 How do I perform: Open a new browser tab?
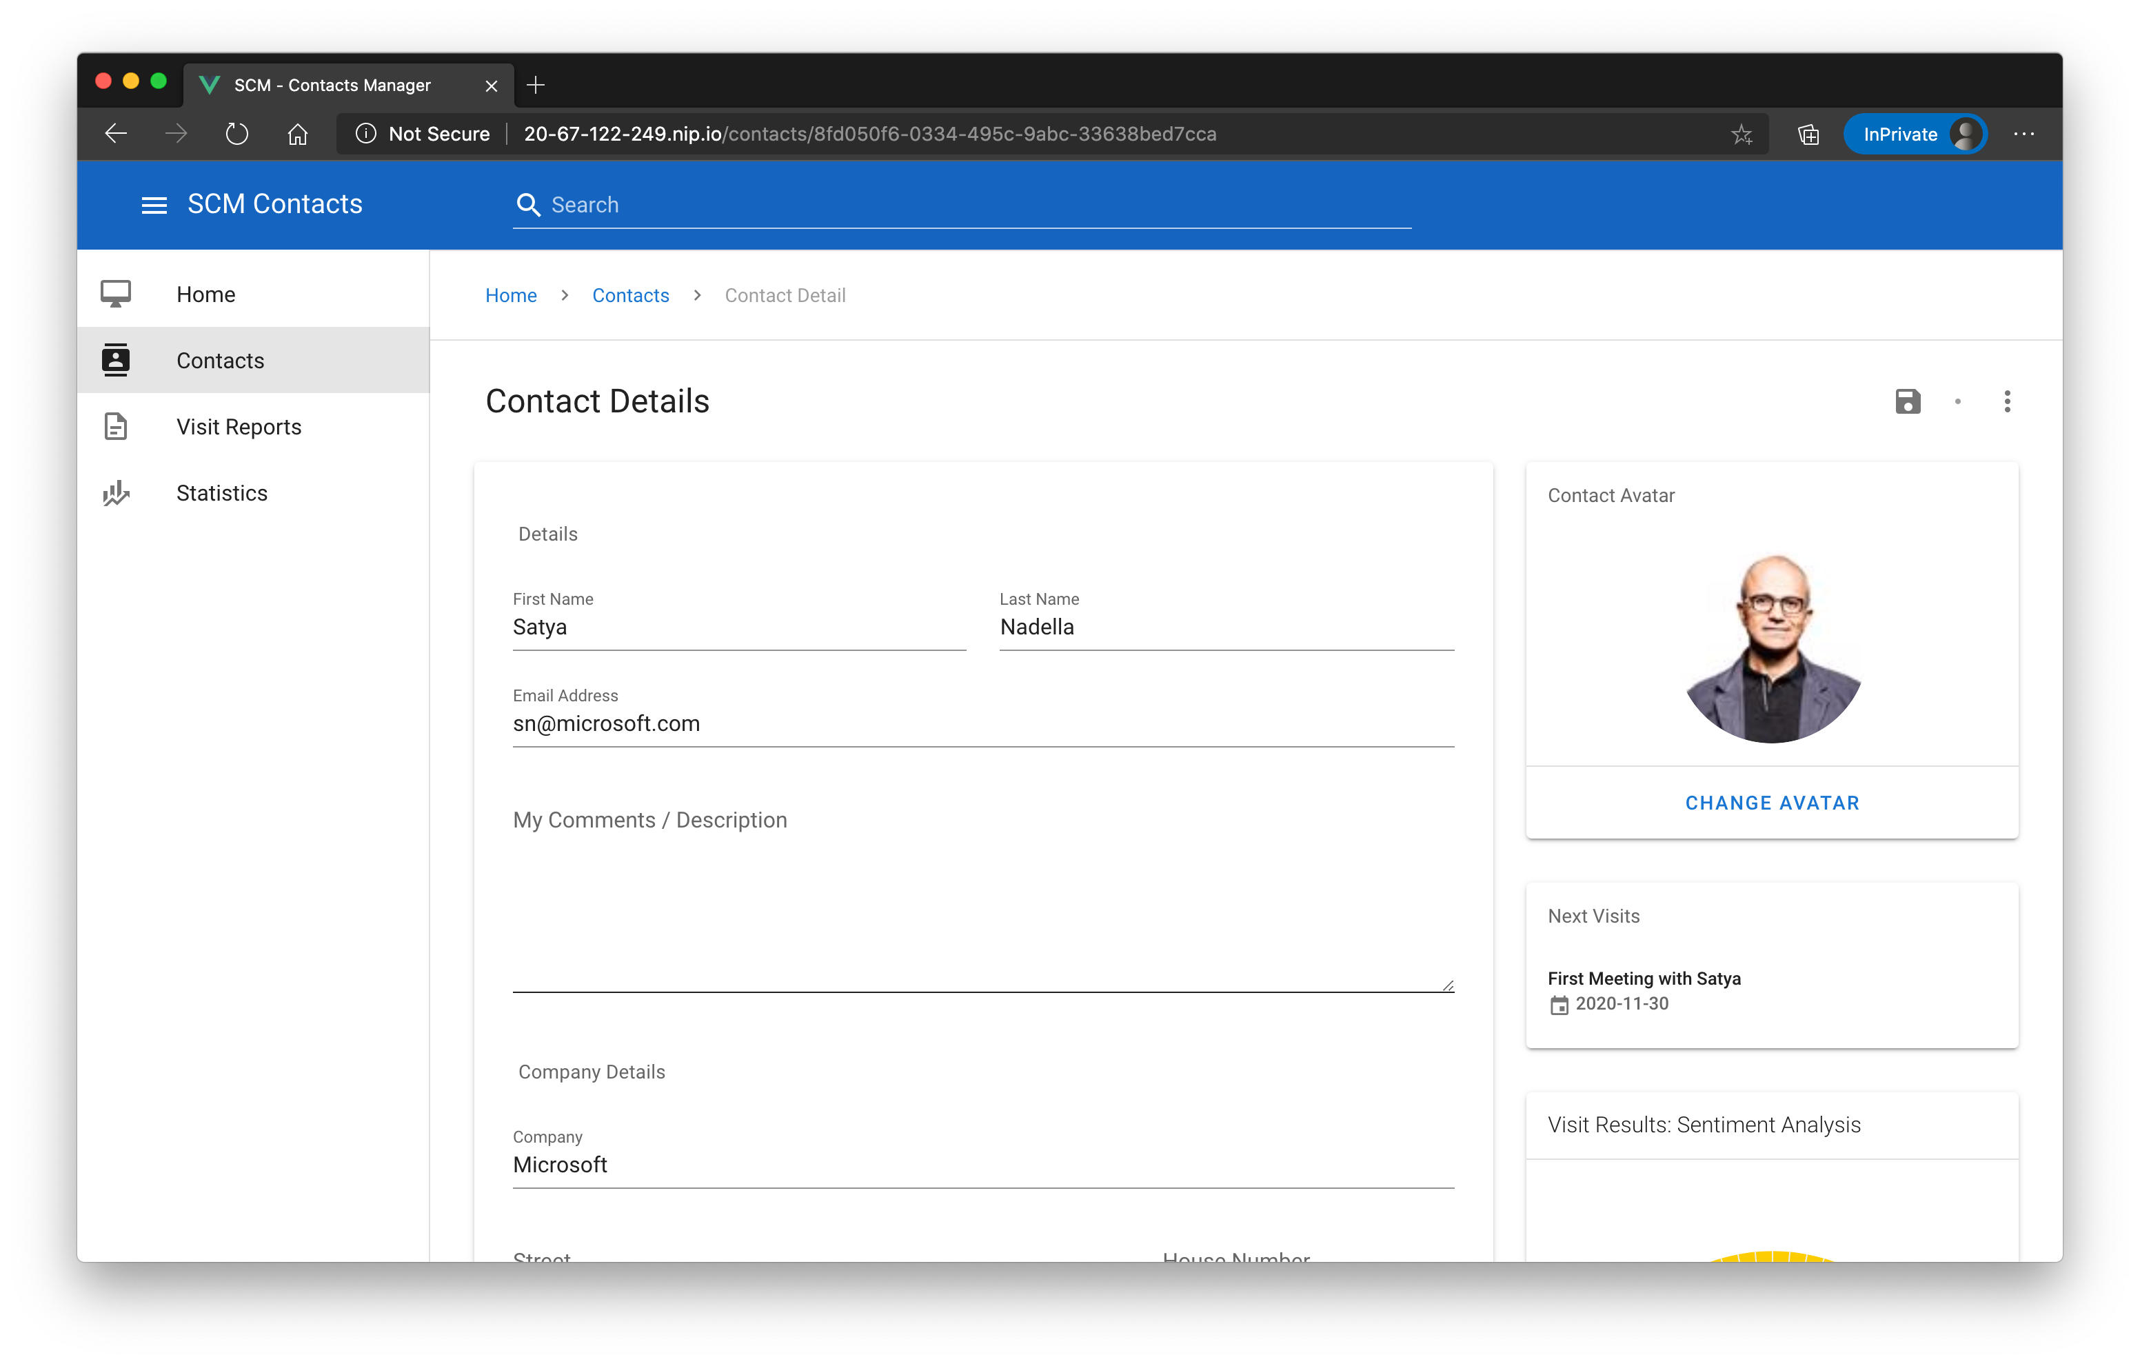535,84
